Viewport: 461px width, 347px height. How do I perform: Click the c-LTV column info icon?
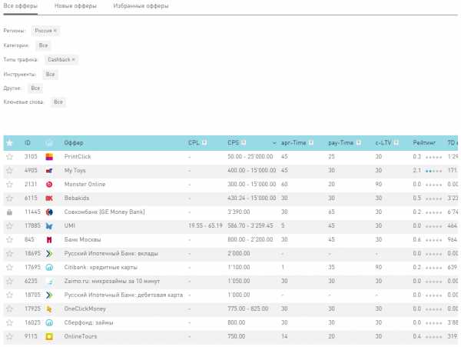tap(396, 143)
